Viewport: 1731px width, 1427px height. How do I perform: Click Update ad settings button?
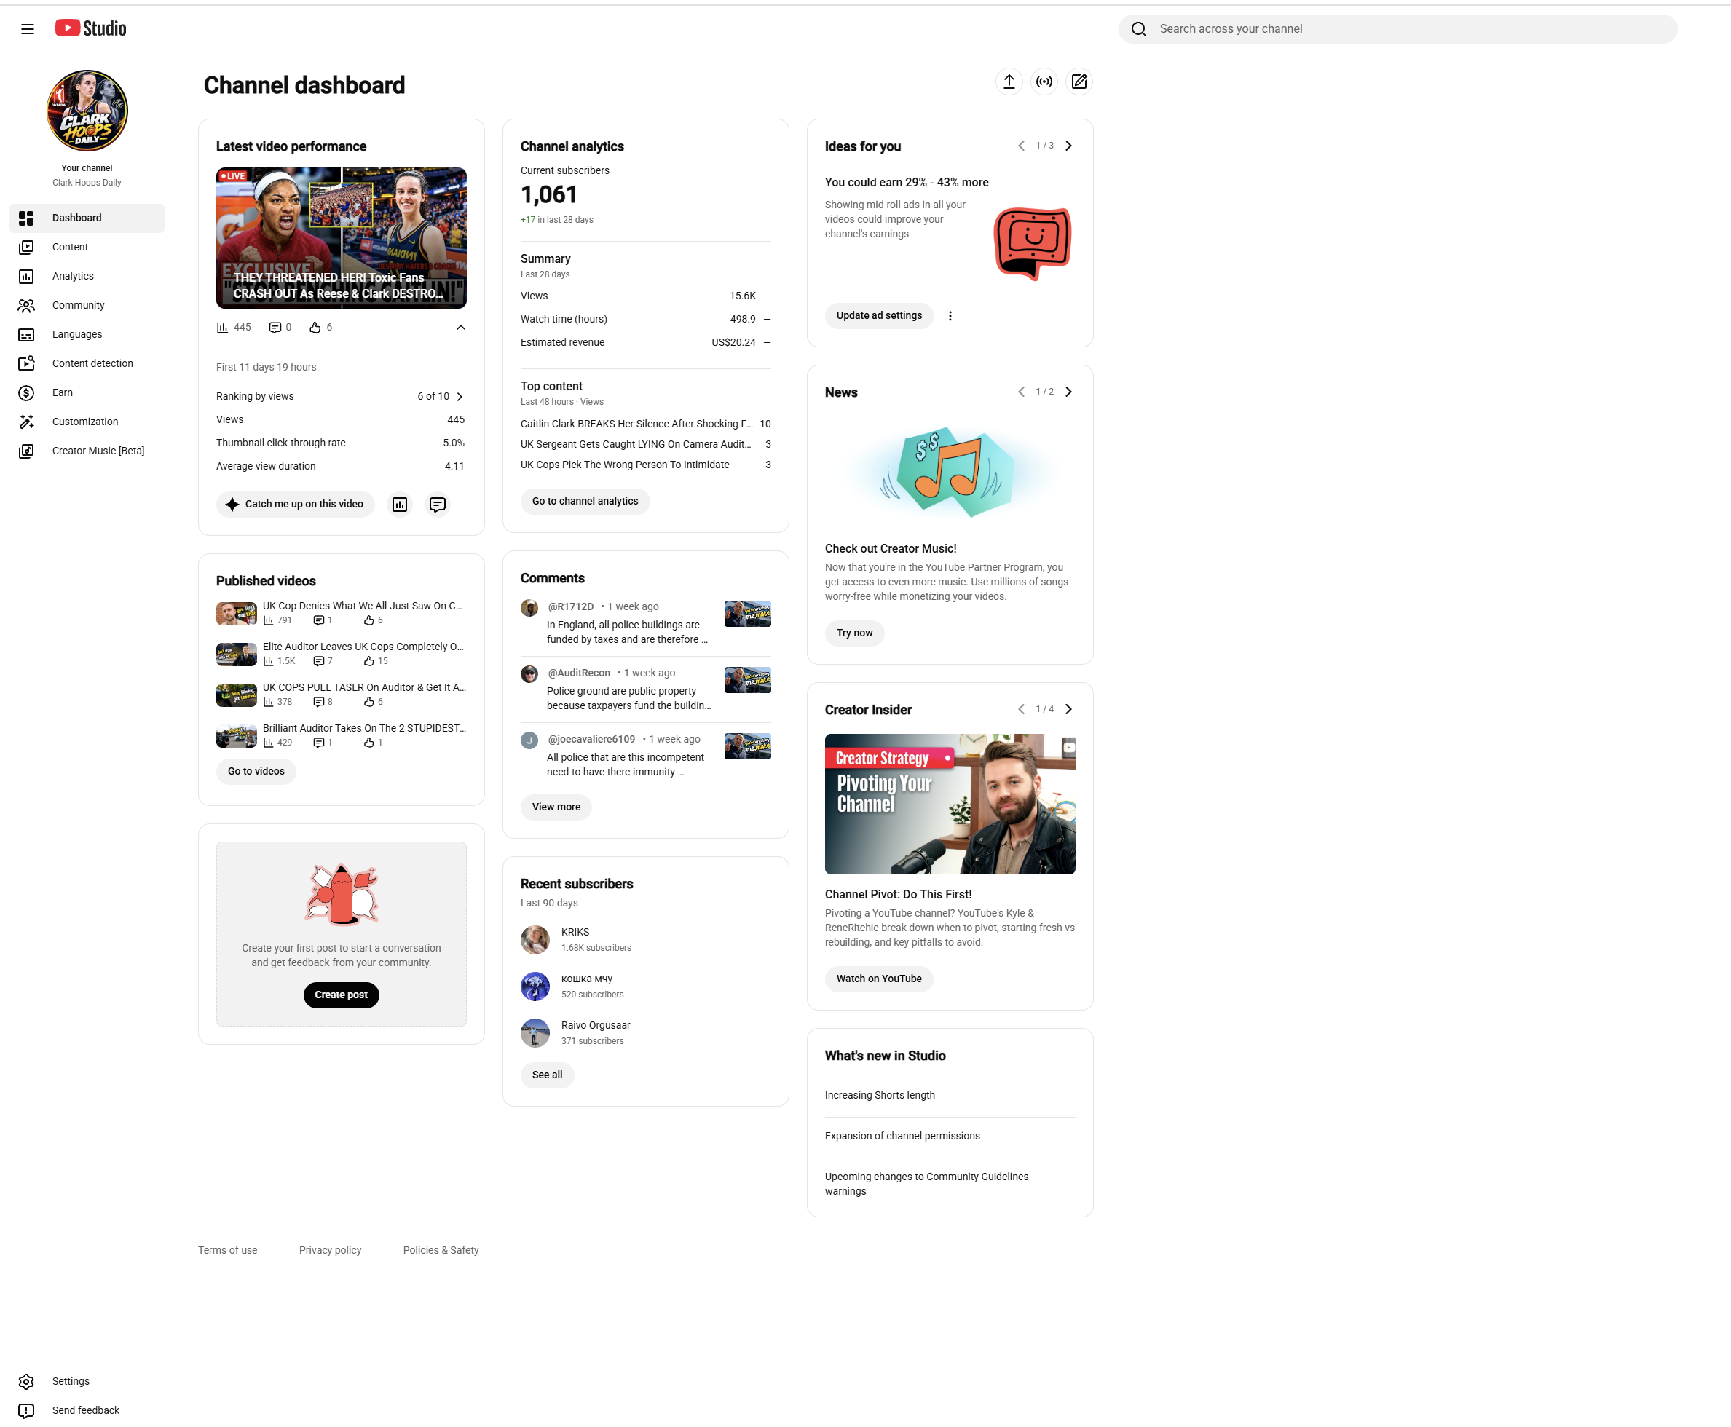879,316
